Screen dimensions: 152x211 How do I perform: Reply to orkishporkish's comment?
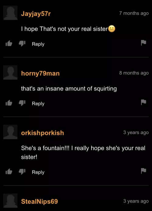click(x=38, y=172)
